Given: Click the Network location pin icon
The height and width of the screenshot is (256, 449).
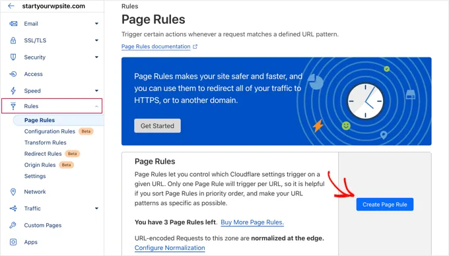Looking at the screenshot, I should pyautogui.click(x=13, y=191).
